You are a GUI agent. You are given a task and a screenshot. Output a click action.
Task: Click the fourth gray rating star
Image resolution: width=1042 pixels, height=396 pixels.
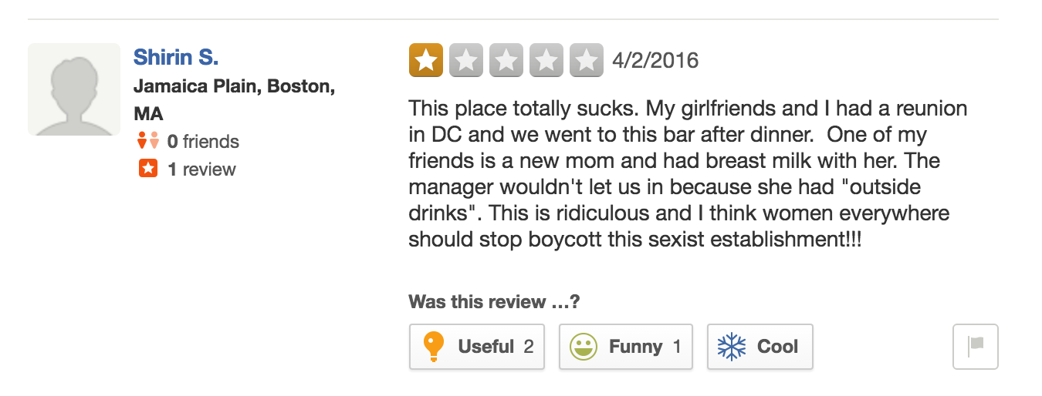pyautogui.click(x=546, y=60)
